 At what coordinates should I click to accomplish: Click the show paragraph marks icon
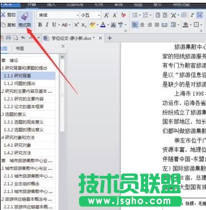tap(192, 15)
